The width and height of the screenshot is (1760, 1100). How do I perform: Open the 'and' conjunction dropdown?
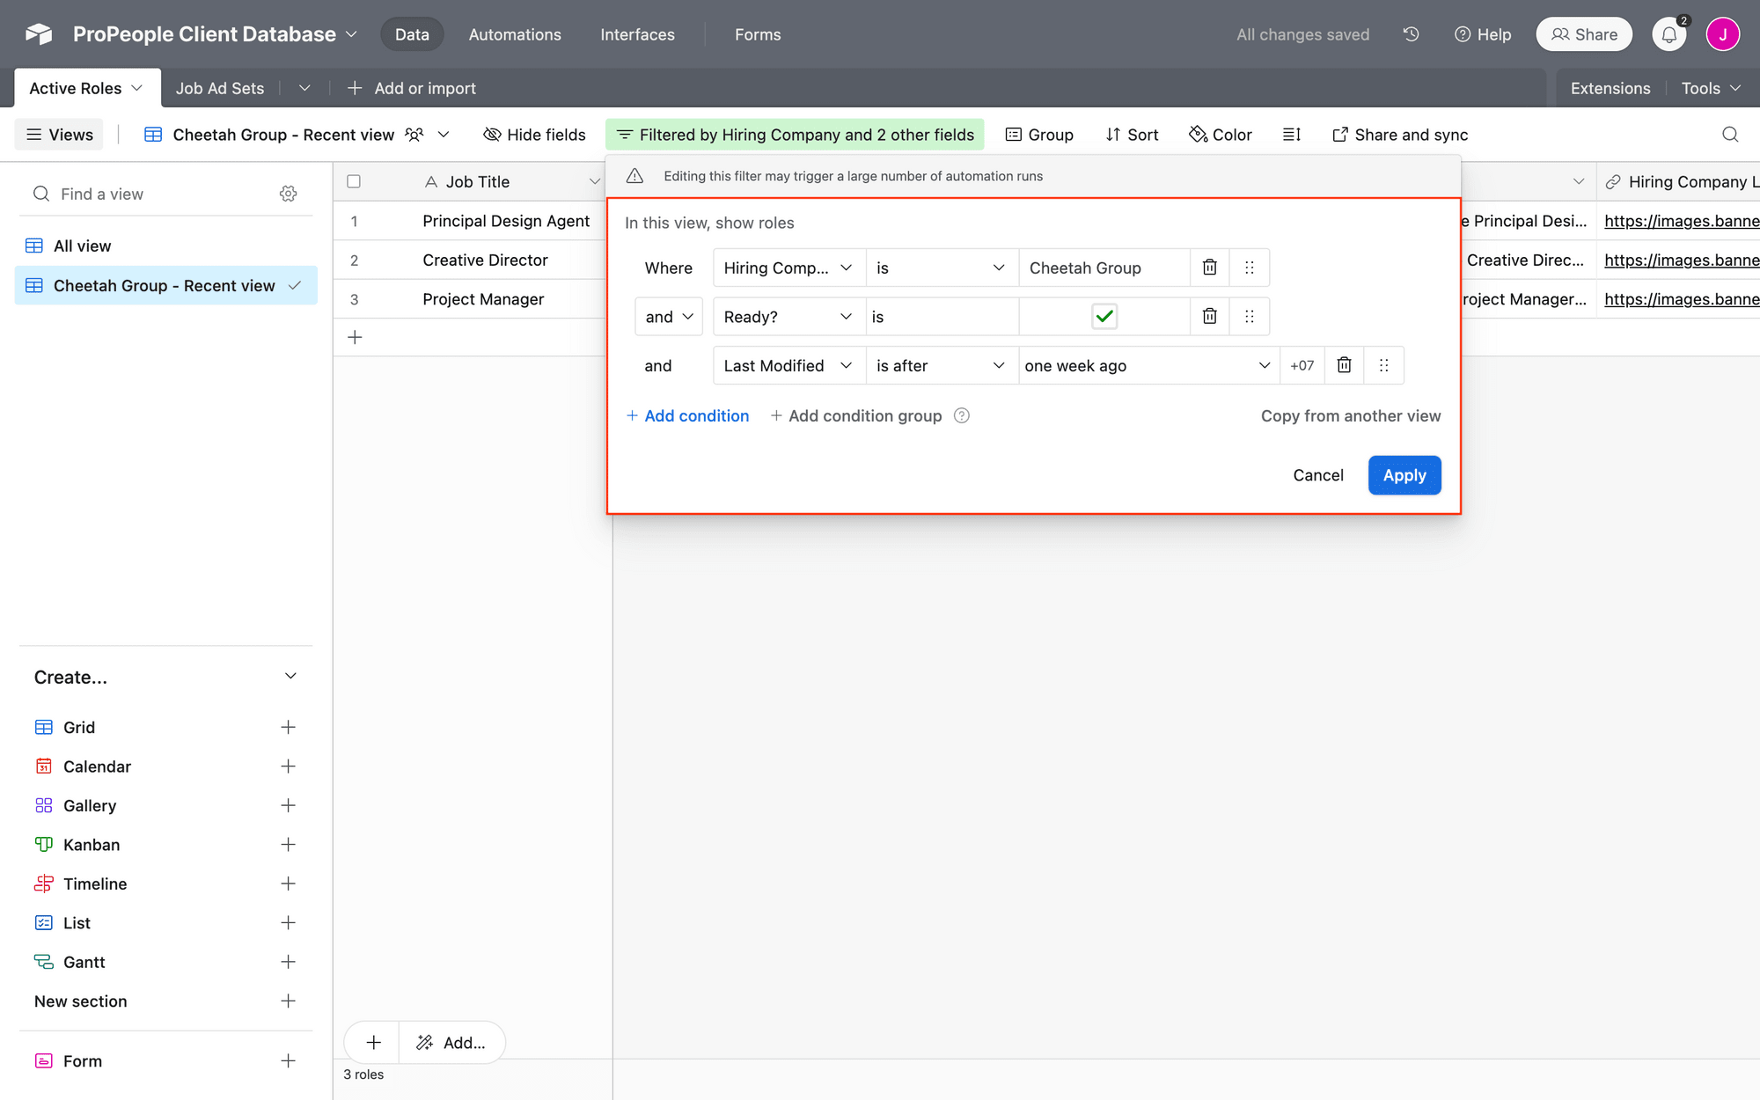tap(668, 317)
